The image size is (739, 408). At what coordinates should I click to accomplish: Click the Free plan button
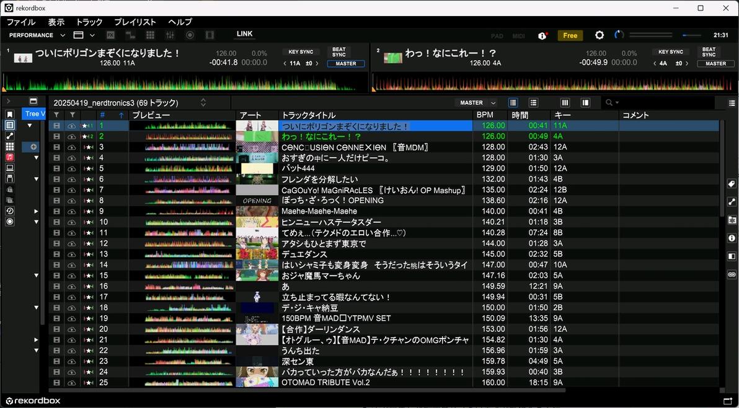point(570,35)
